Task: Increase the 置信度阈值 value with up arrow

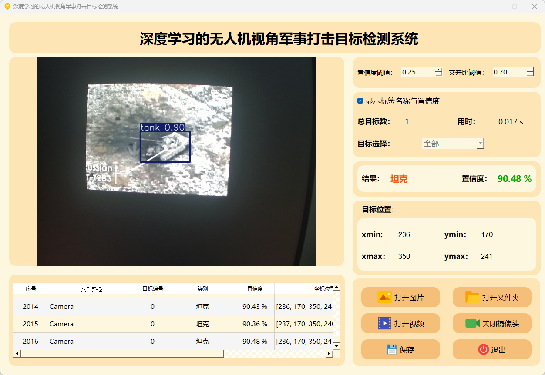Action: (438, 70)
